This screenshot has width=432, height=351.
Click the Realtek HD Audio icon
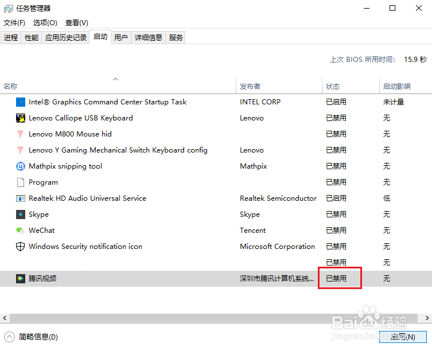click(21, 198)
